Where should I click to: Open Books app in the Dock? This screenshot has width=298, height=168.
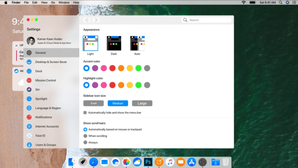[181, 162]
